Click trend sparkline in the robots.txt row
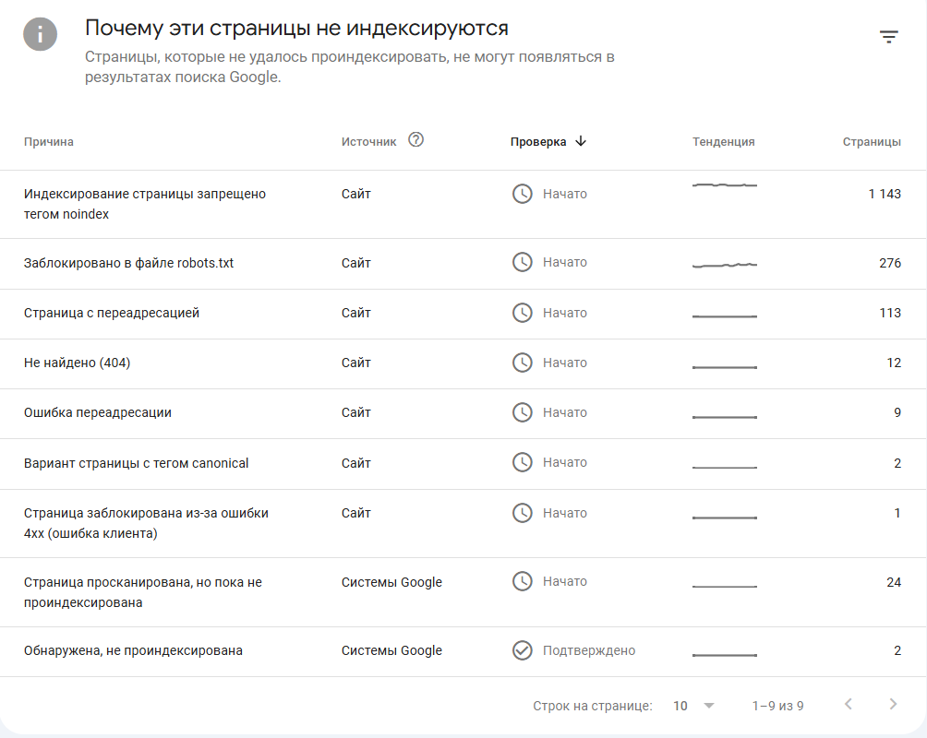The height and width of the screenshot is (738, 927). click(x=724, y=265)
